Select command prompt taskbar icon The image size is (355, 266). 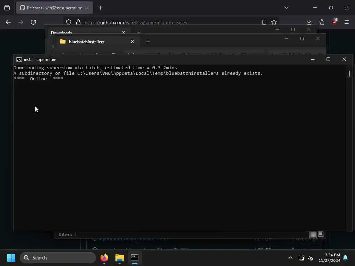pyautogui.click(x=135, y=258)
